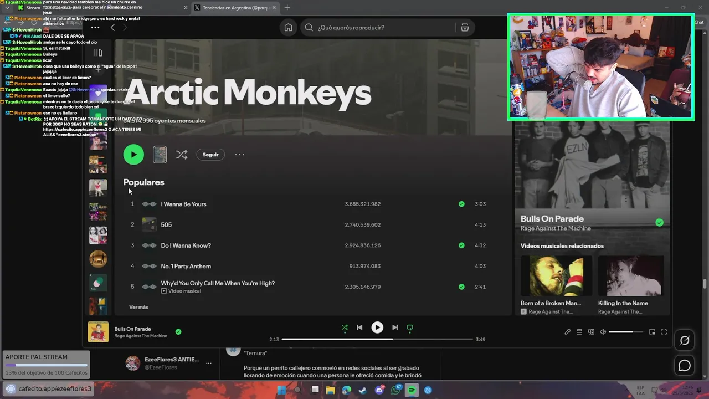The height and width of the screenshot is (399, 709).
Task: Click the chat bubble floating button
Action: (685, 366)
